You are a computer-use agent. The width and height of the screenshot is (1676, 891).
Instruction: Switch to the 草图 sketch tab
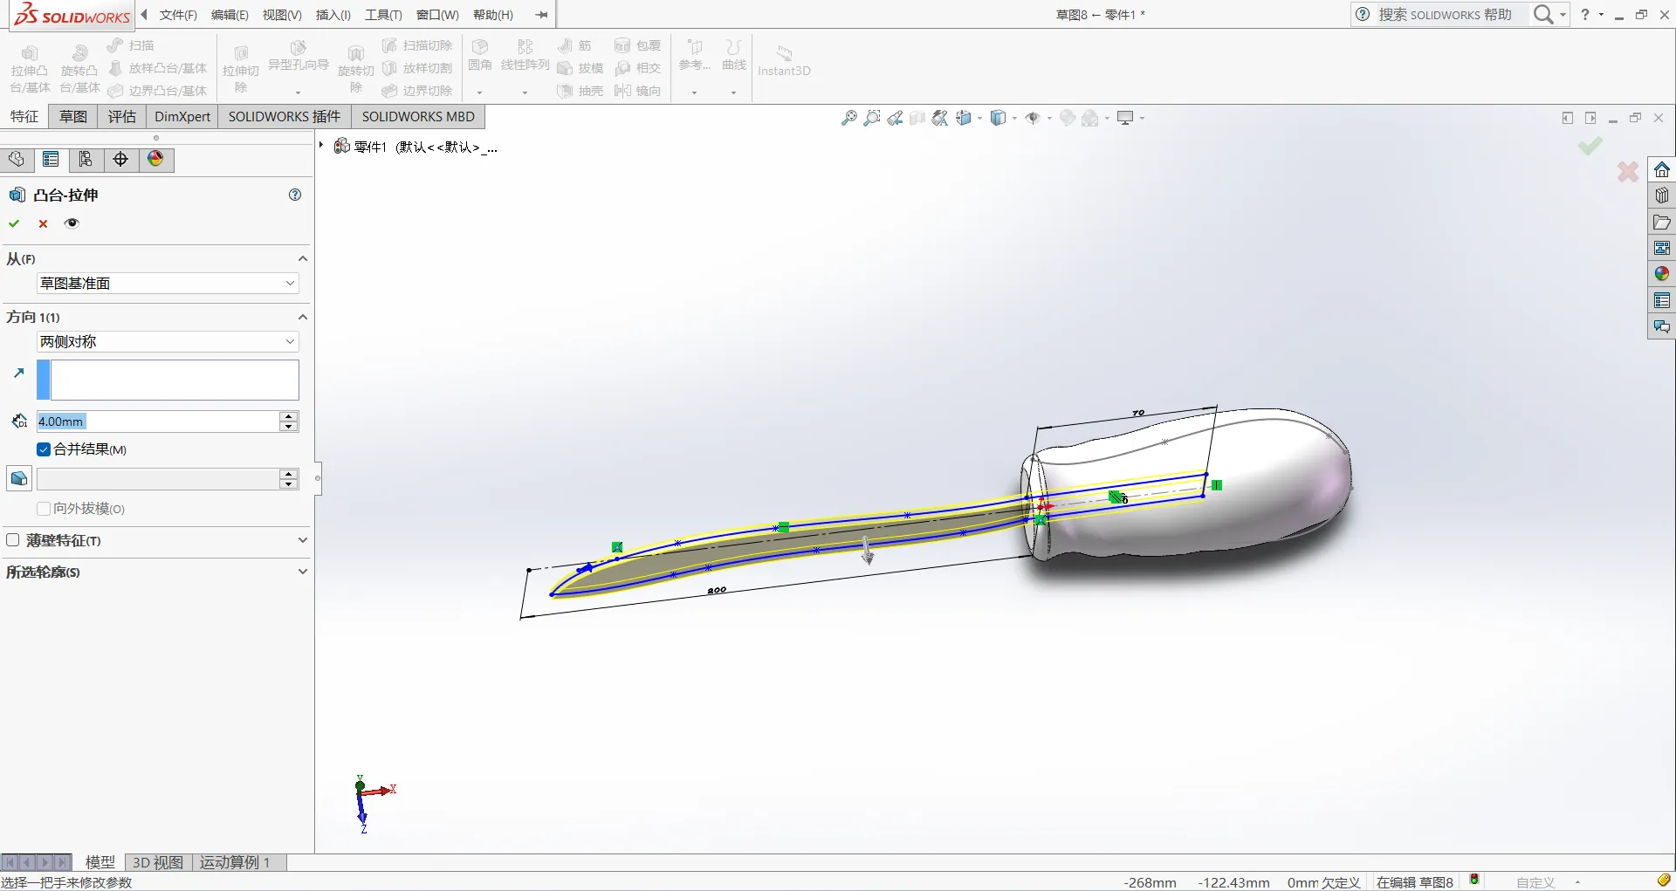73,117
